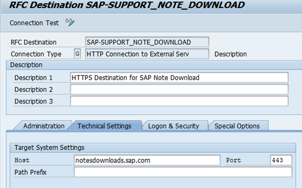This screenshot has width=302, height=188.
Task: Click the RFC Destination title text
Action: coord(127,5)
